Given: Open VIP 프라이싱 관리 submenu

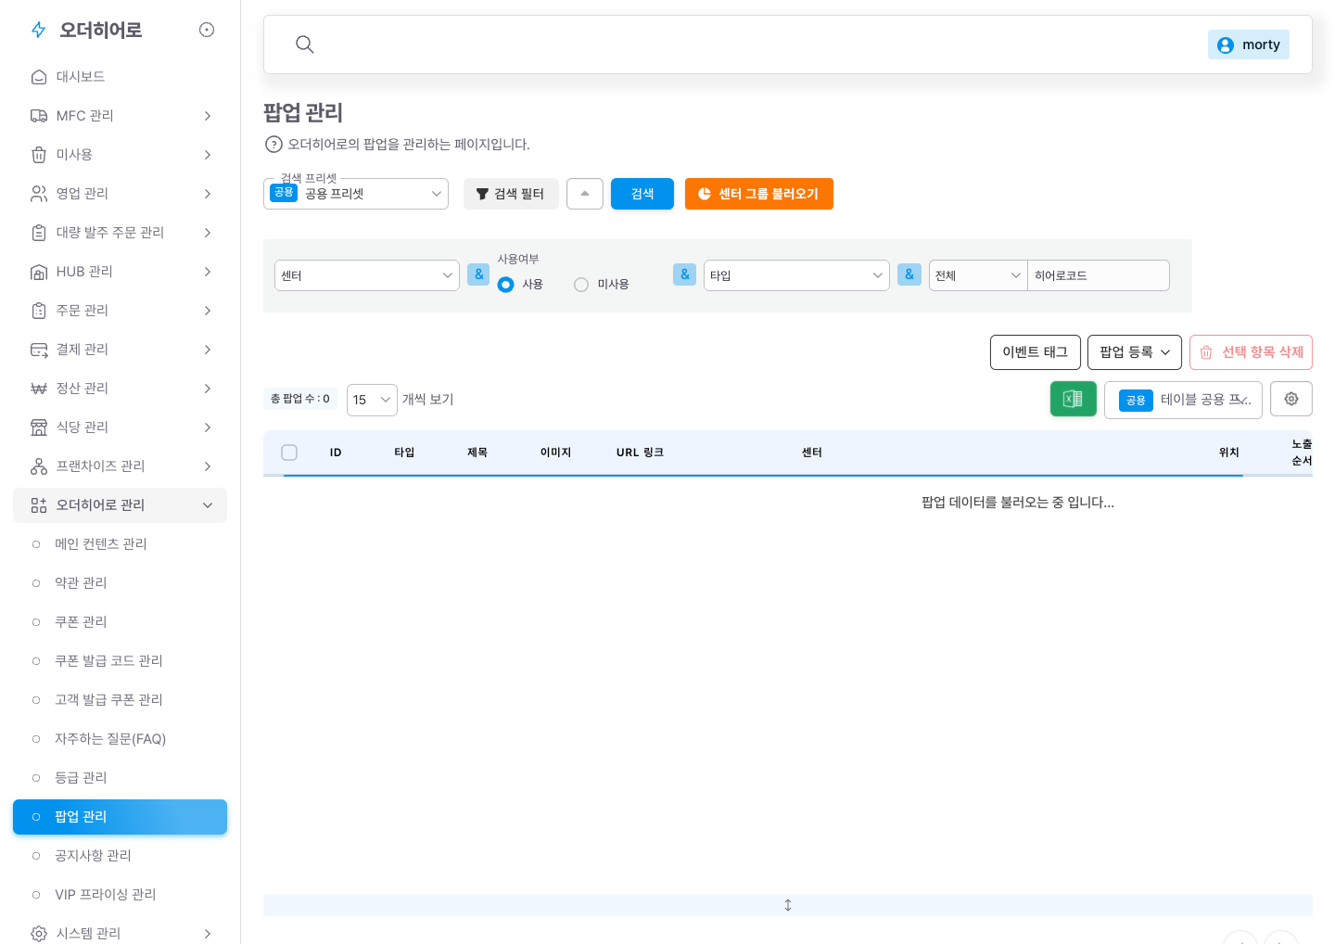Looking at the screenshot, I should pos(120,895).
